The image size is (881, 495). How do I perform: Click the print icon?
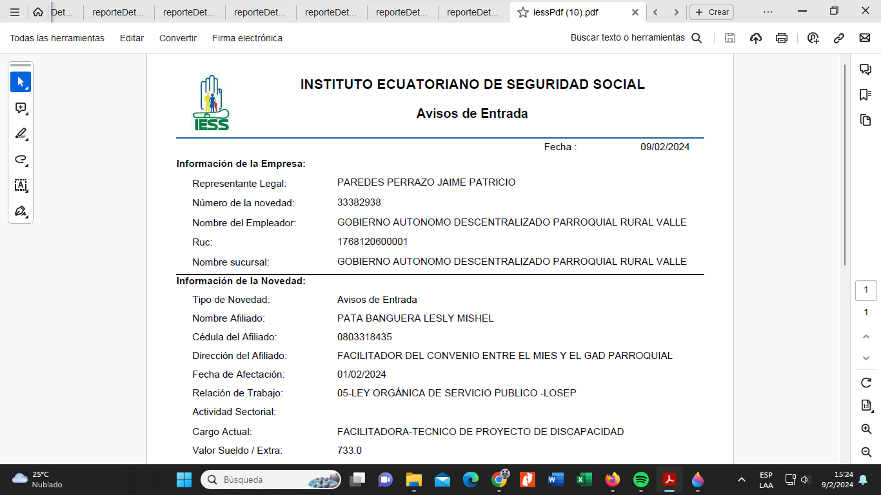pos(782,38)
